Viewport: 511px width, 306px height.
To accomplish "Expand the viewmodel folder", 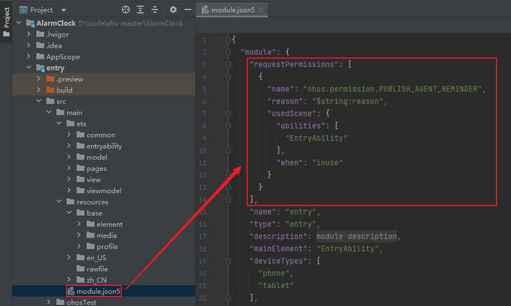I will coord(69,190).
